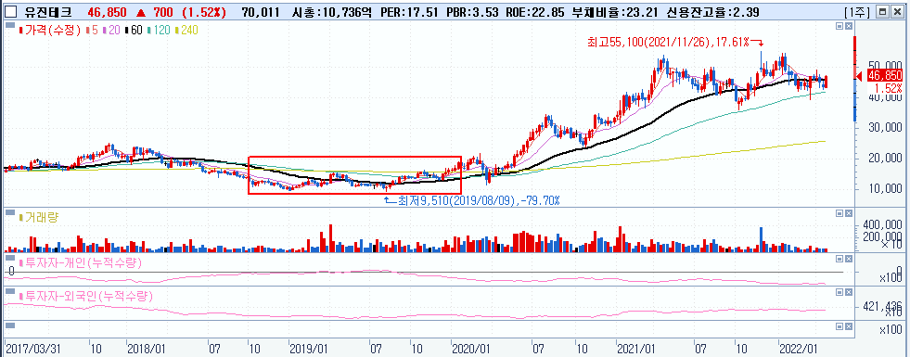The height and width of the screenshot is (357, 910).
Task: Close the price chart panel
Action: (848, 26)
